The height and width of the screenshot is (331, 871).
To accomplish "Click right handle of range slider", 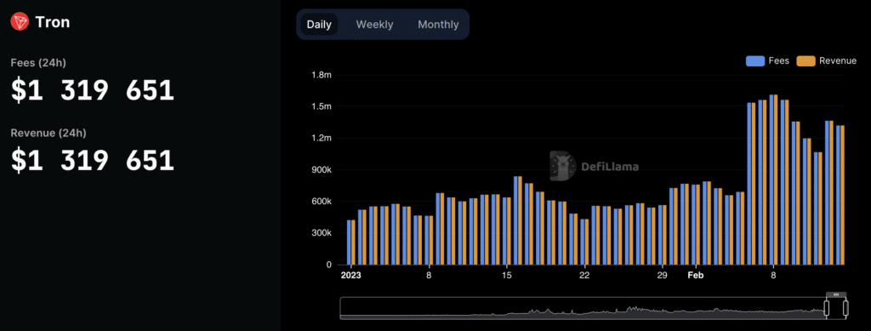I will [x=846, y=308].
